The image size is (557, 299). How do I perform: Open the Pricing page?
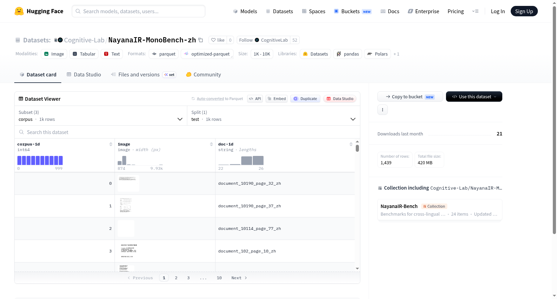pyautogui.click(x=456, y=11)
